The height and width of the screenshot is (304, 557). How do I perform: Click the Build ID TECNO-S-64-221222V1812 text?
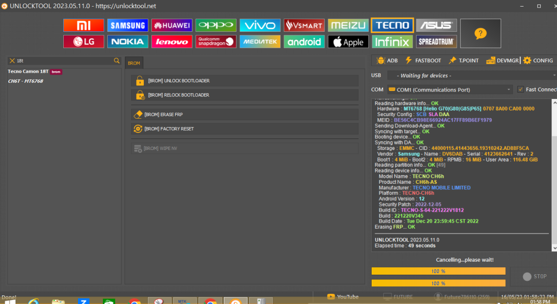(432, 210)
